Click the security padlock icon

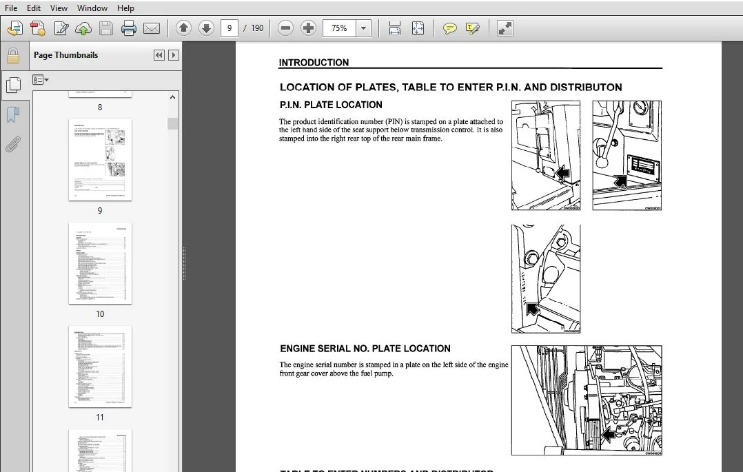point(13,56)
